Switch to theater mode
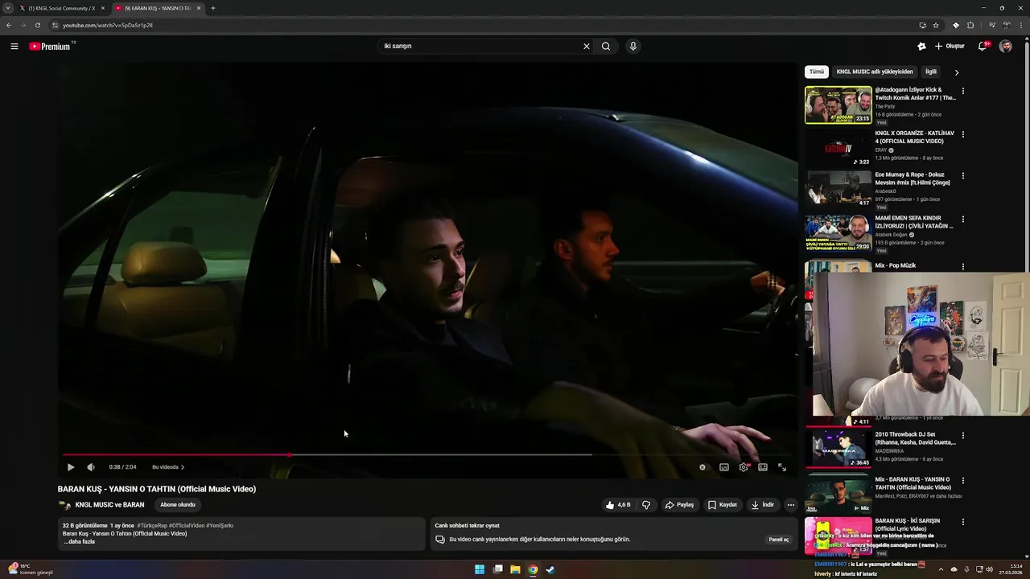1030x579 pixels. [x=763, y=467]
